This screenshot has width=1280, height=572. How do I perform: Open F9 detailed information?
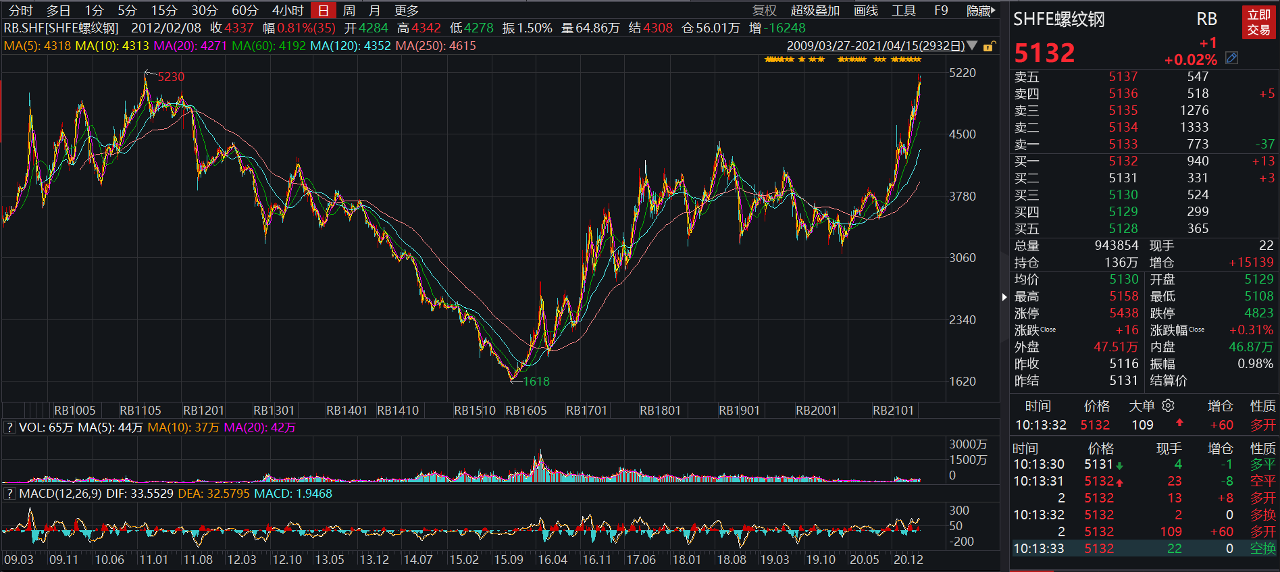coord(941,10)
